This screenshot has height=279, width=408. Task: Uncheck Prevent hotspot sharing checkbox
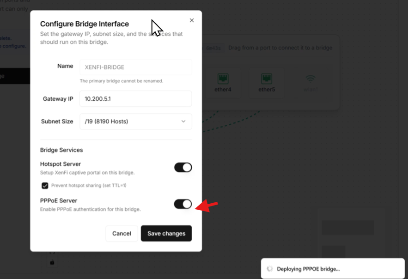coord(45,185)
